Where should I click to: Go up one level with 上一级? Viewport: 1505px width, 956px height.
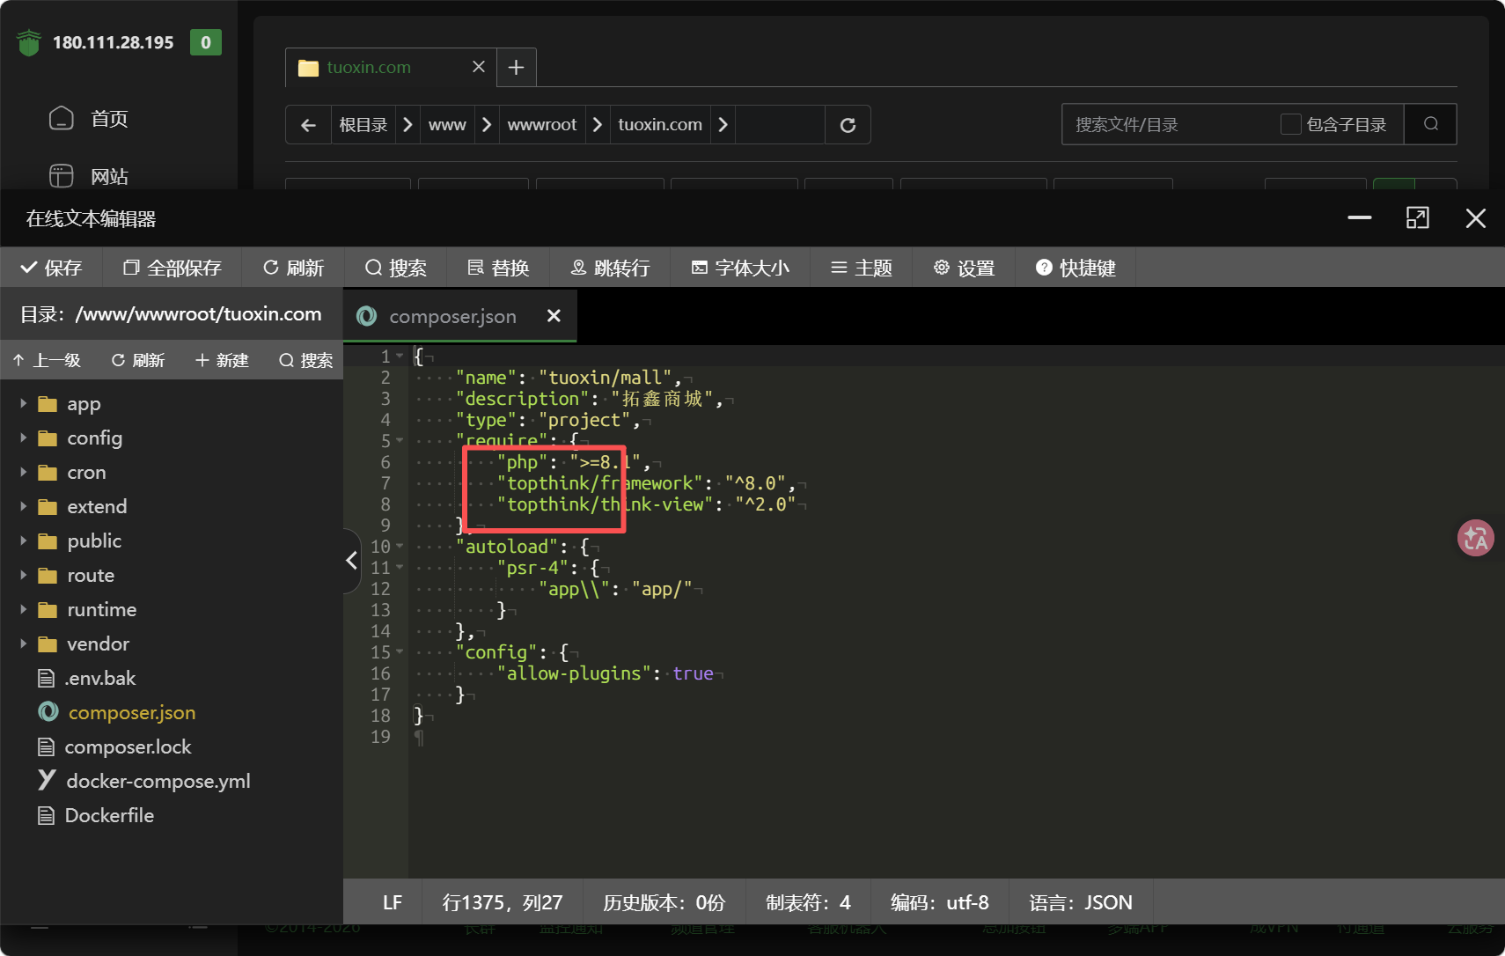click(47, 360)
